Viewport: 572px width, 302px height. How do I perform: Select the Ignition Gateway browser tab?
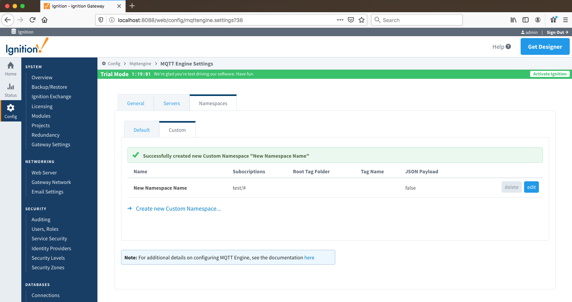pos(83,6)
